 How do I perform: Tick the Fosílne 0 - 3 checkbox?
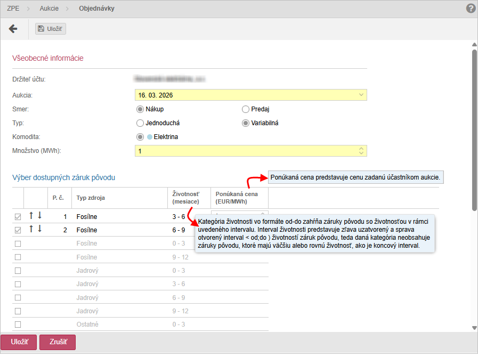click(x=18, y=244)
